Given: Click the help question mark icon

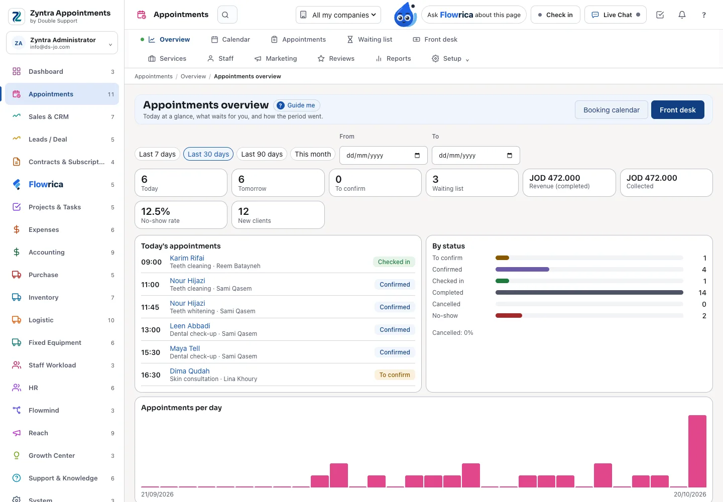Looking at the screenshot, I should pyautogui.click(x=704, y=15).
